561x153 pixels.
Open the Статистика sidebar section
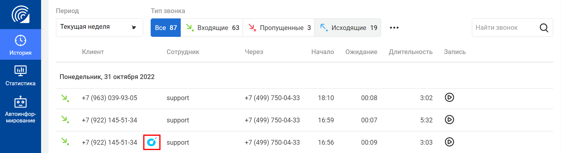pos(21,75)
